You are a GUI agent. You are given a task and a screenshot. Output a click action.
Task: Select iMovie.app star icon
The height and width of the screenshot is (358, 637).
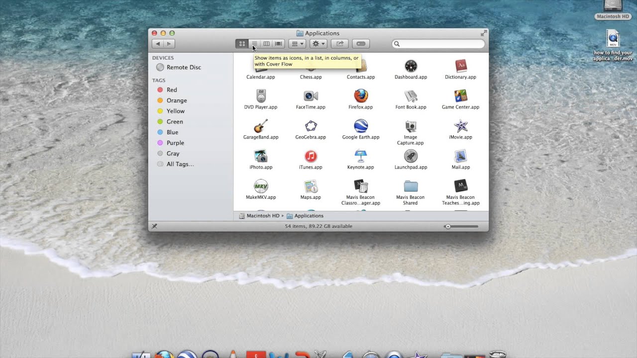[x=461, y=126]
